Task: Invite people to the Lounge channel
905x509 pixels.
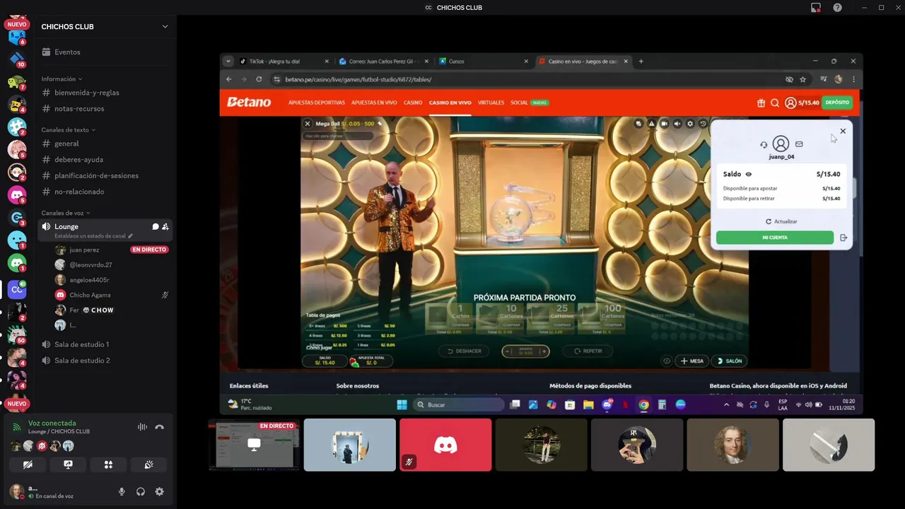Action: point(165,227)
